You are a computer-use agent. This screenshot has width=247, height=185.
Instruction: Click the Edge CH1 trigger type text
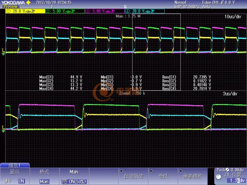pyautogui.click(x=211, y=2)
